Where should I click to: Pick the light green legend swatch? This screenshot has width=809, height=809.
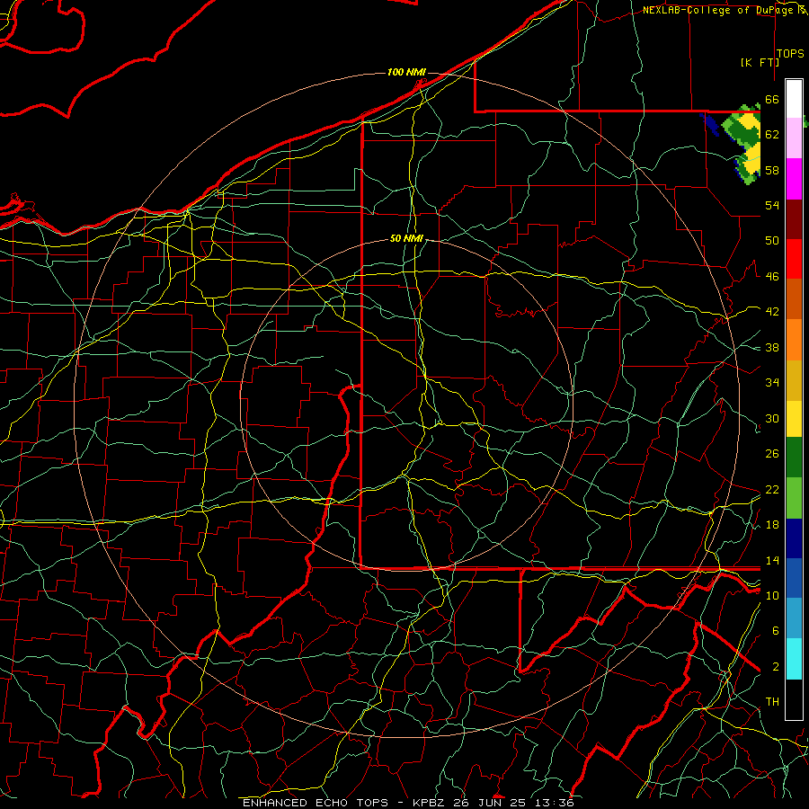pyautogui.click(x=794, y=498)
